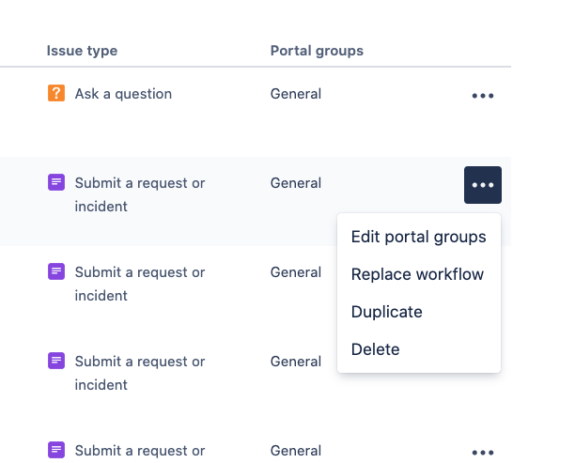
Task: Select the Ask a question request type
Action: 123,94
